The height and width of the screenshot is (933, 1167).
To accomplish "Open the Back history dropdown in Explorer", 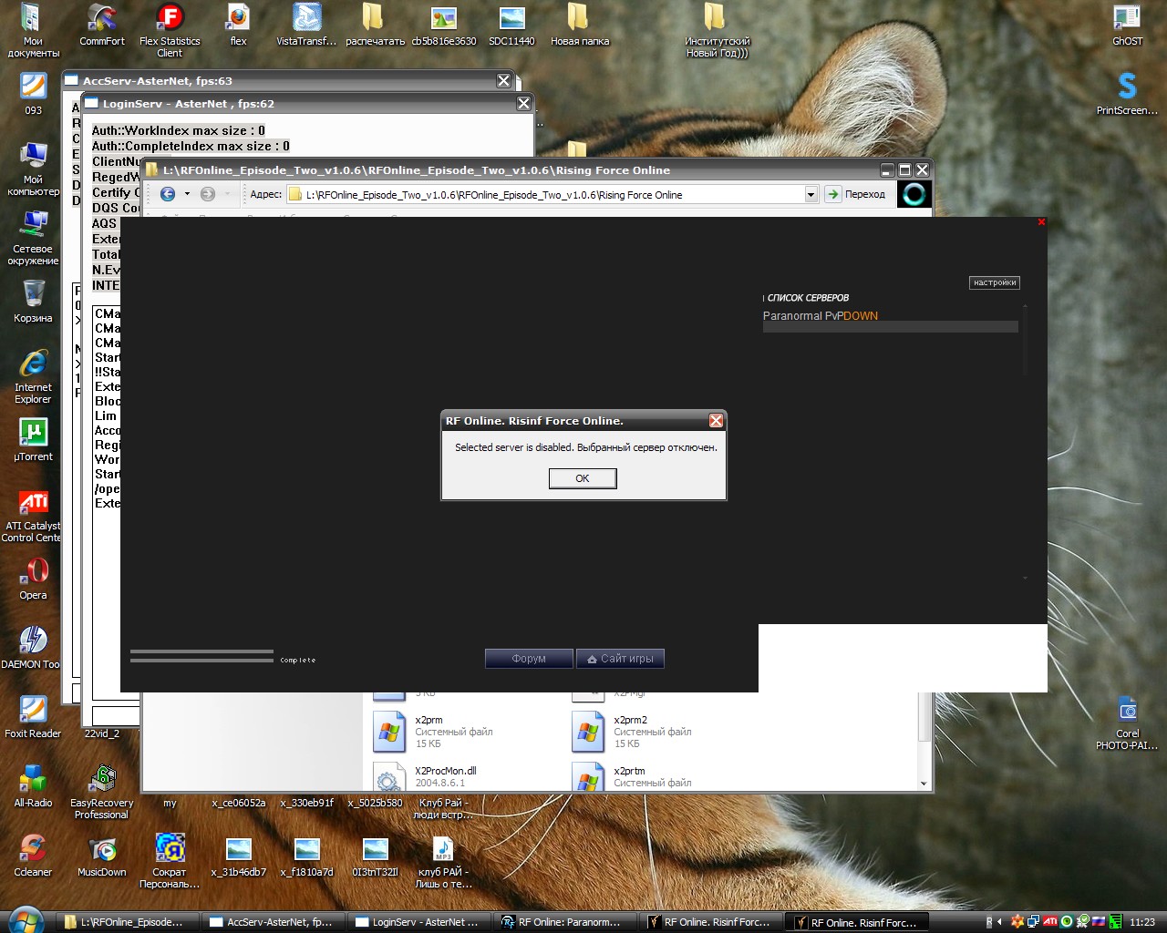I will (187, 194).
